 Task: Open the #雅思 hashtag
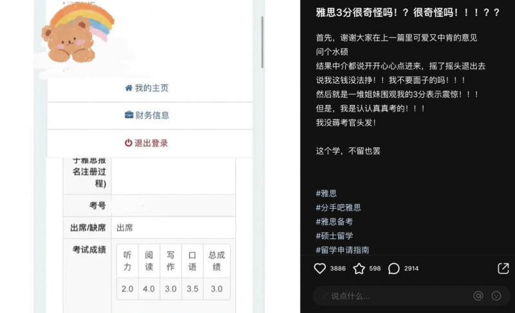[326, 193]
